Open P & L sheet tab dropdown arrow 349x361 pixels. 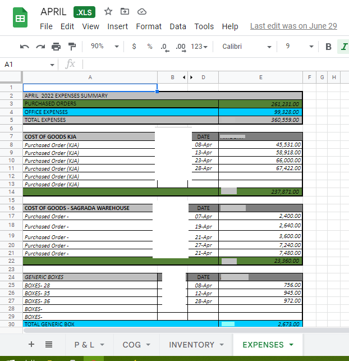(102, 345)
